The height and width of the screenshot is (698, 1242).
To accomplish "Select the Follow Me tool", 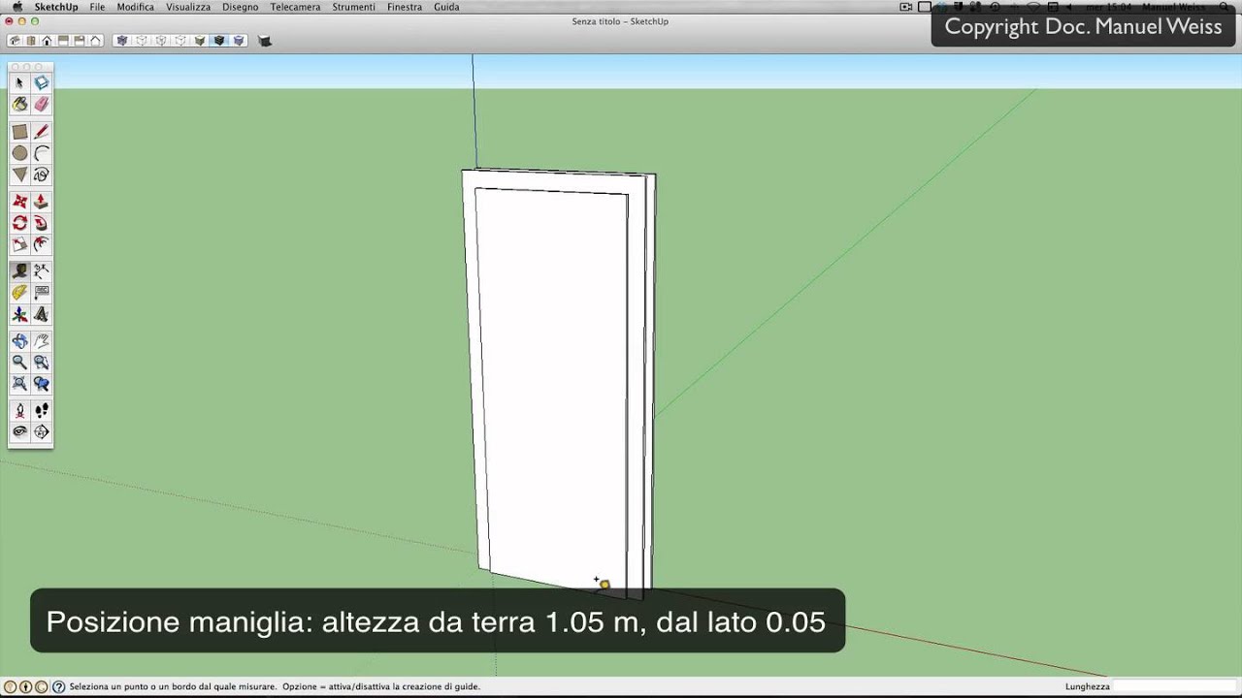I will click(41, 223).
